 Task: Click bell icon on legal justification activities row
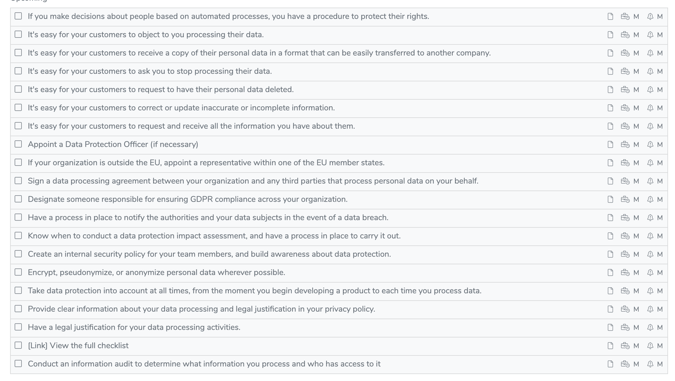pos(650,327)
